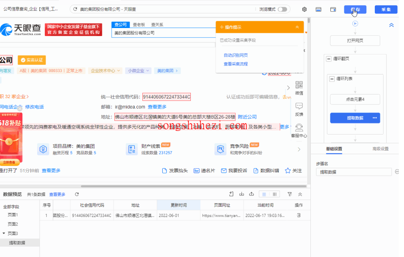Click the 关注 star icon
404x257 pixels.
[288, 171]
